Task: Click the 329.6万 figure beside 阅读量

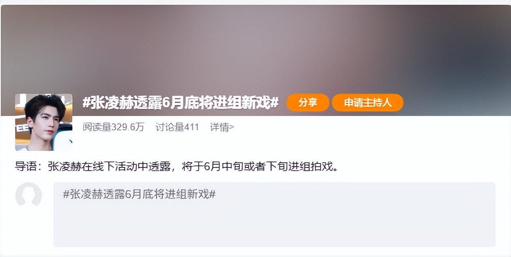Action: [x=128, y=127]
